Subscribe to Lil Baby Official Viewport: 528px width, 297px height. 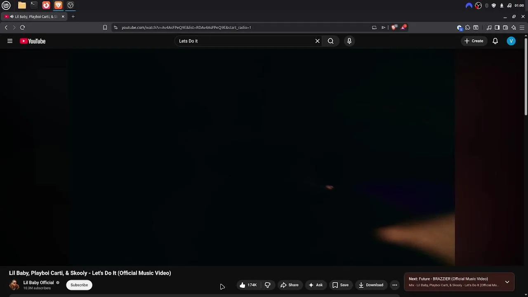(79, 285)
